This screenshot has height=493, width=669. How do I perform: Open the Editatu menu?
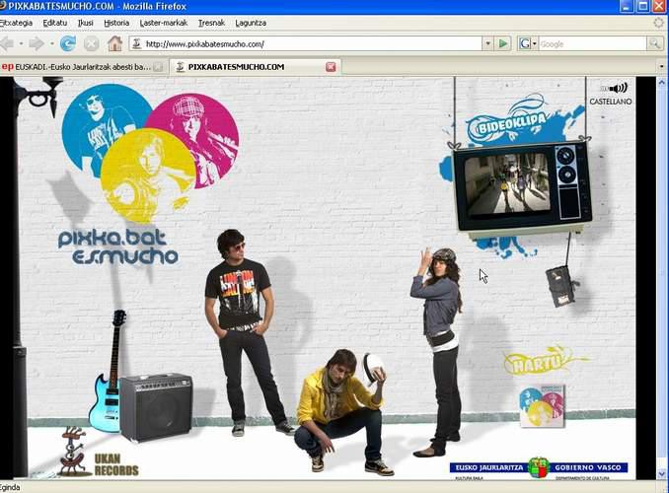coord(55,23)
